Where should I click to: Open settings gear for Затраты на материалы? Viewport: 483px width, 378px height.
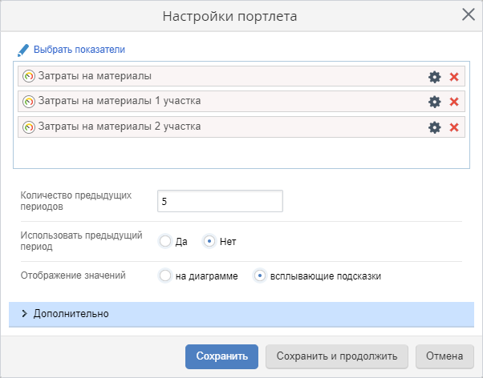(434, 77)
